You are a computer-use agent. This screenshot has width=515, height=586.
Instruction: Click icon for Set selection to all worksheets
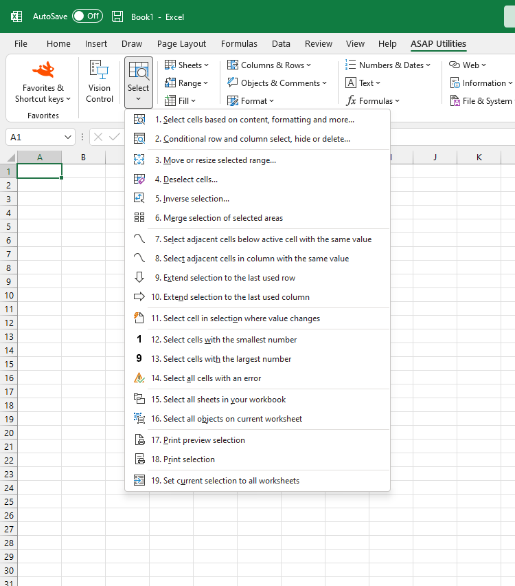[139, 480]
